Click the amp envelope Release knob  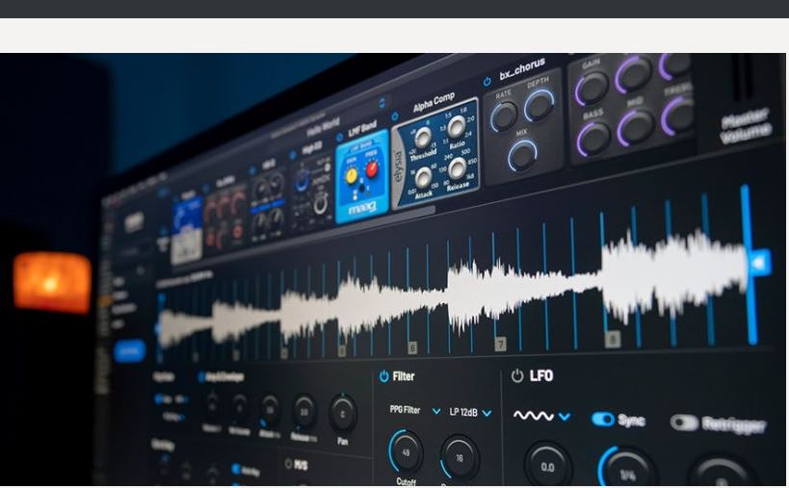pyautogui.click(x=303, y=411)
